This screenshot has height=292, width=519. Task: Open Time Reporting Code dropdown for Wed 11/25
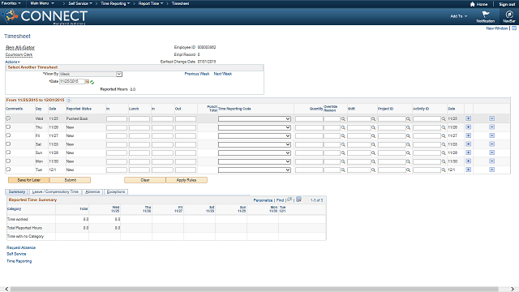[x=254, y=119]
